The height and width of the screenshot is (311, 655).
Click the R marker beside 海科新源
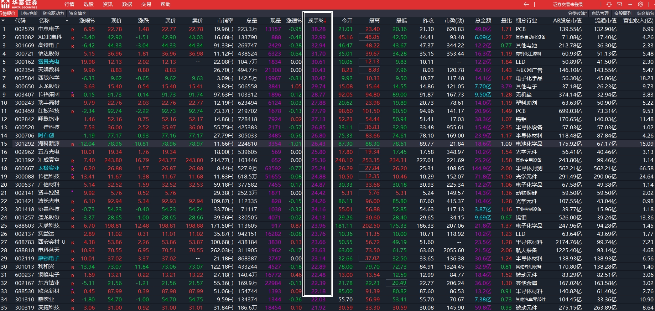point(73,145)
